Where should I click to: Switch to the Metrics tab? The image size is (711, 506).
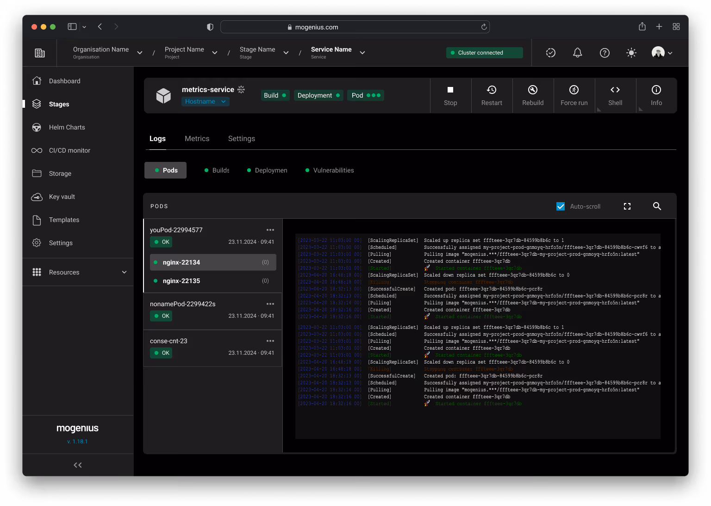[197, 138]
